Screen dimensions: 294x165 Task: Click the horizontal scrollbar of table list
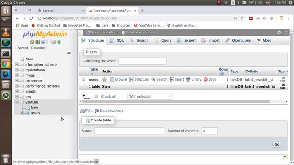click(x=176, y=102)
